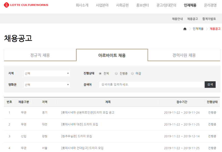Click the 채용공고 page heading

18,38
